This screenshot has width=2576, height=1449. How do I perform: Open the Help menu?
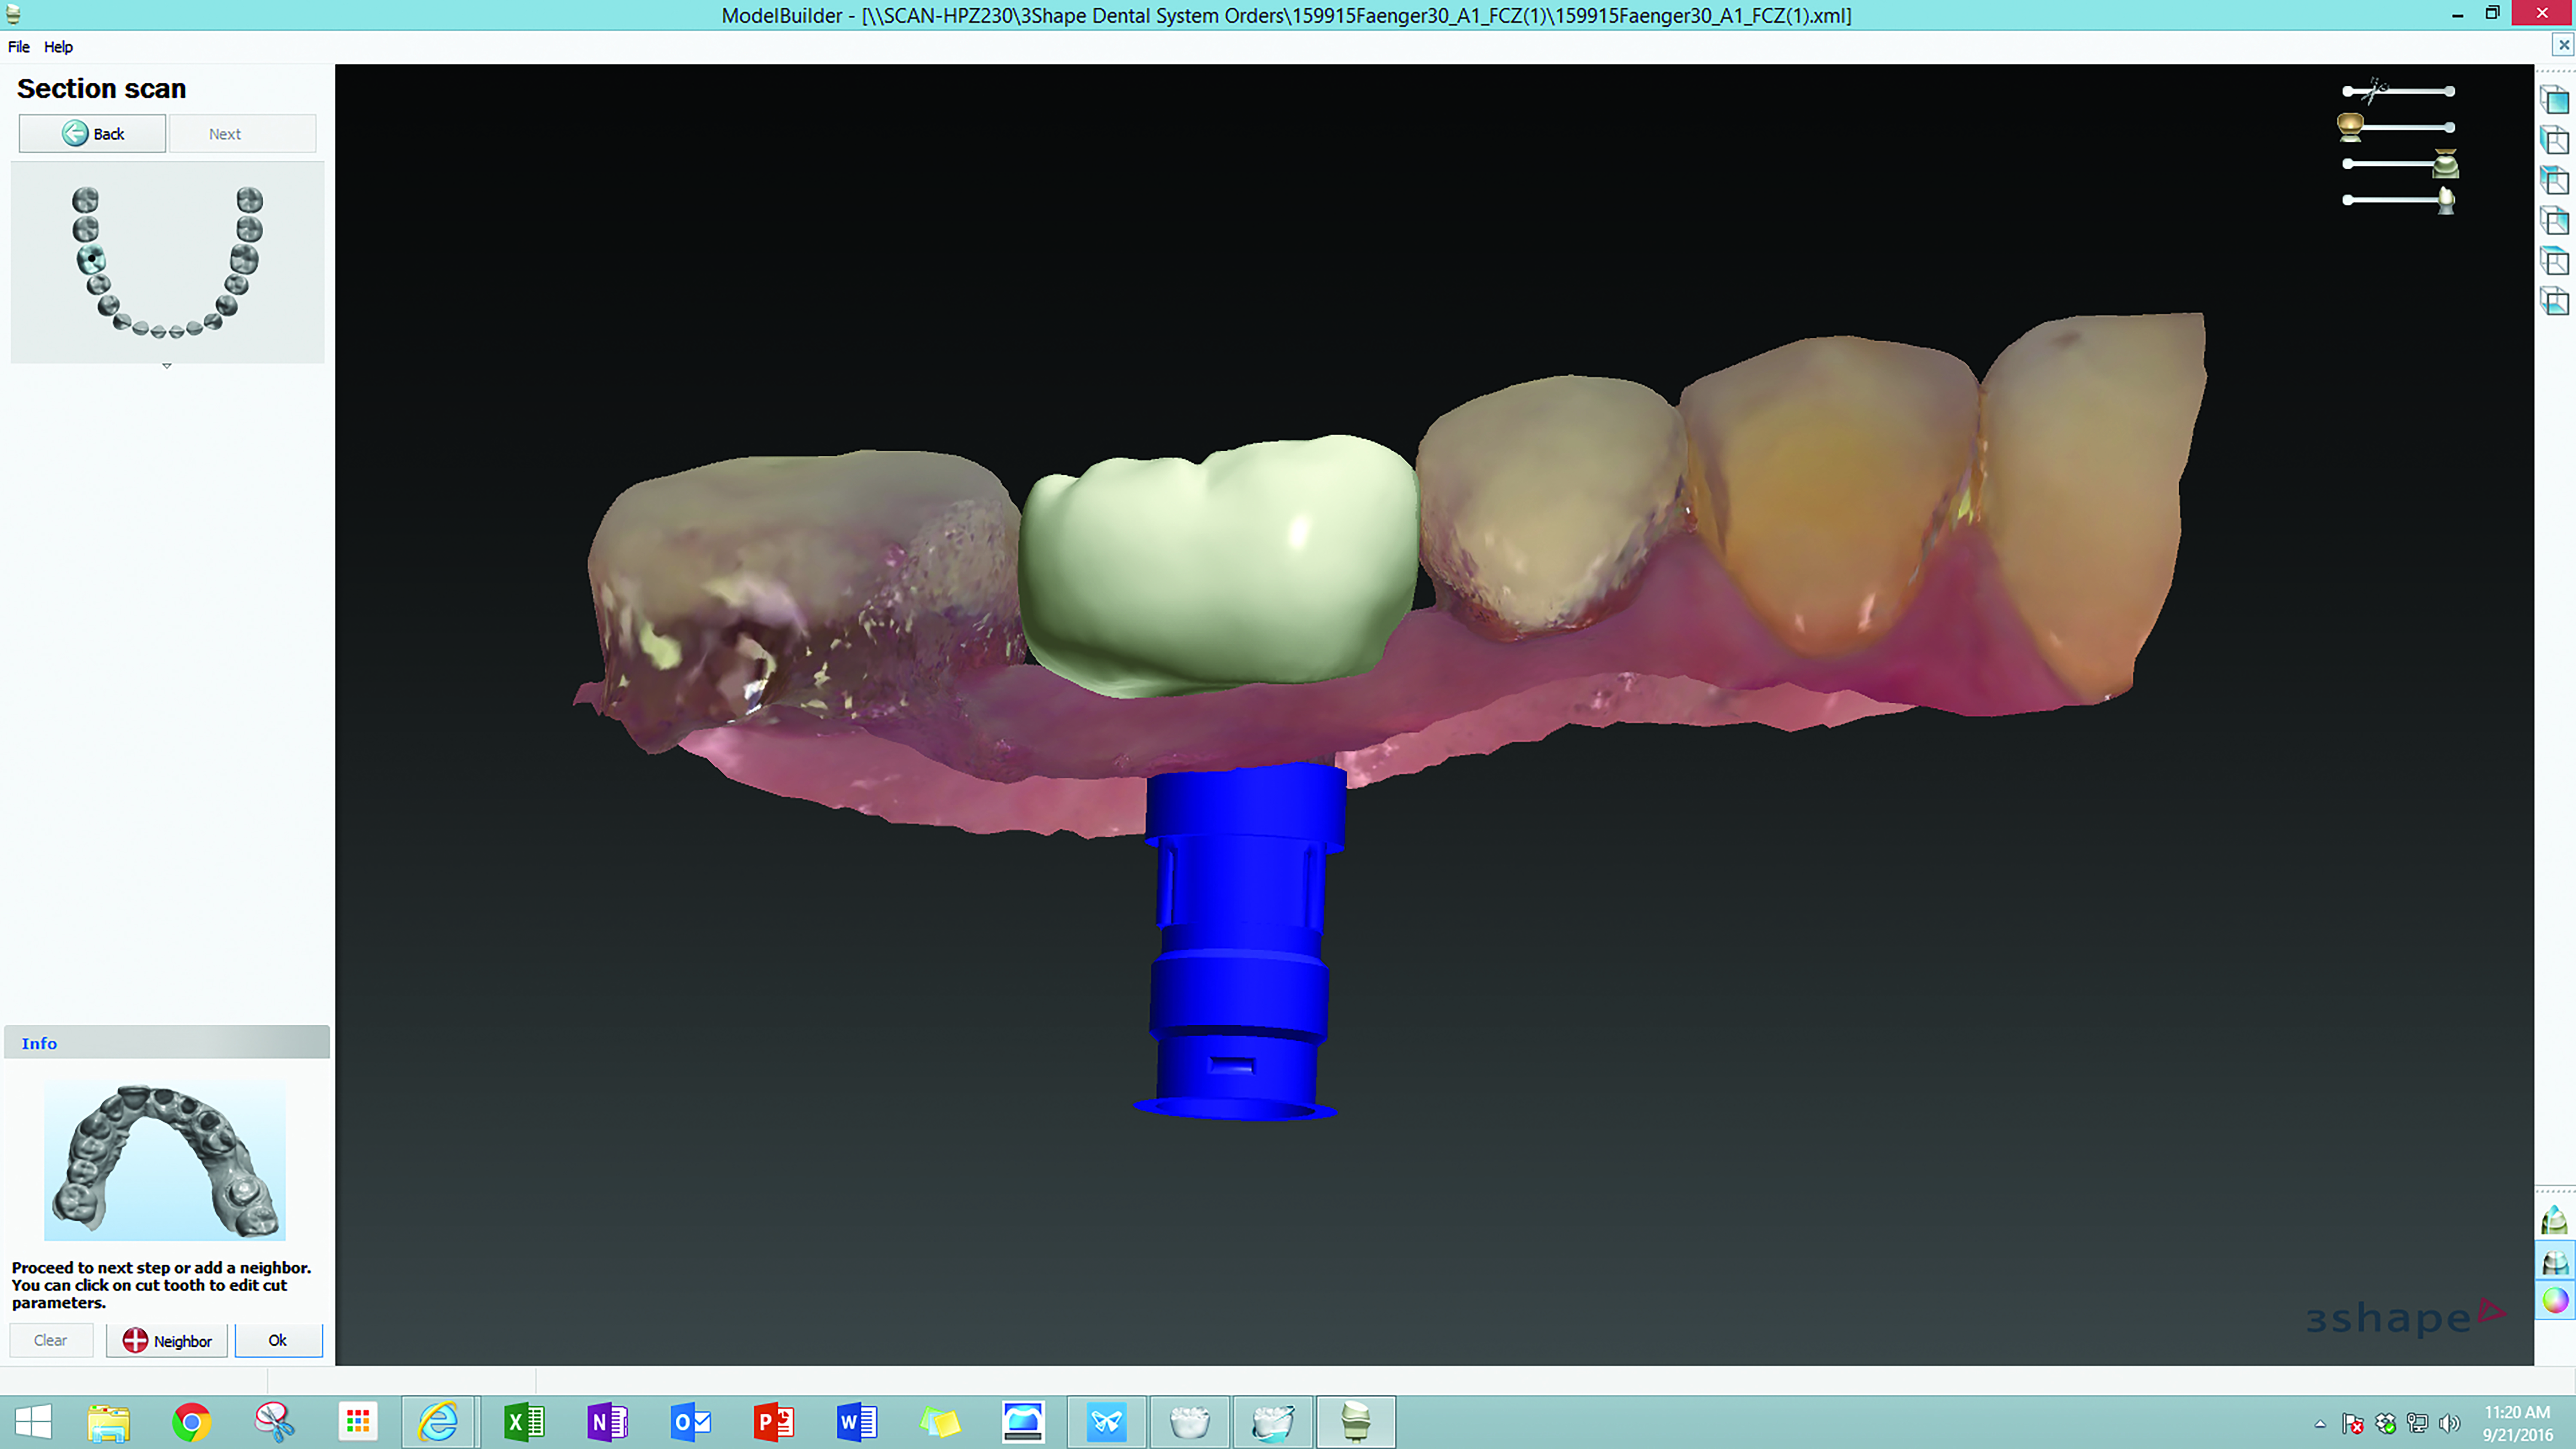(58, 47)
